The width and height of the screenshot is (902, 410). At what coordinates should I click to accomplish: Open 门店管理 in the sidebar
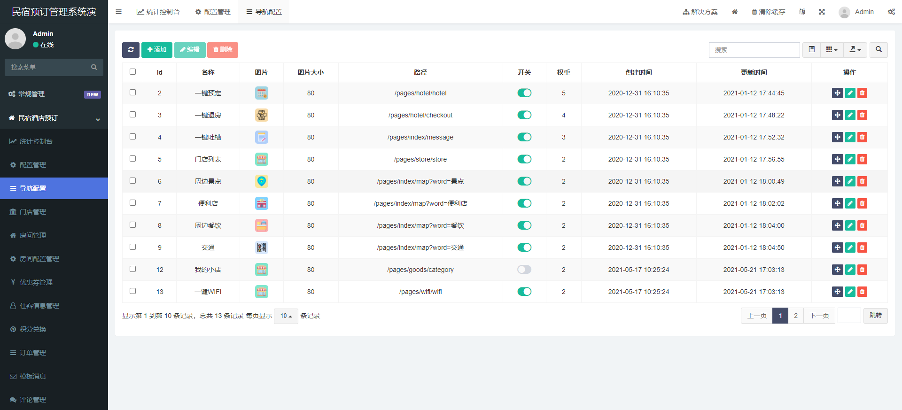pos(33,212)
